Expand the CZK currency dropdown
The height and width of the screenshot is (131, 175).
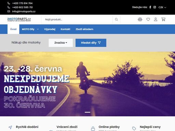pos(162,8)
